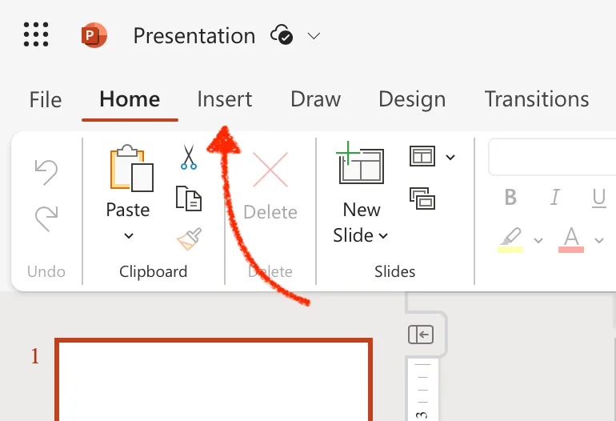Click the vertical ruler
This screenshot has height=421, width=616.
pyautogui.click(x=422, y=390)
